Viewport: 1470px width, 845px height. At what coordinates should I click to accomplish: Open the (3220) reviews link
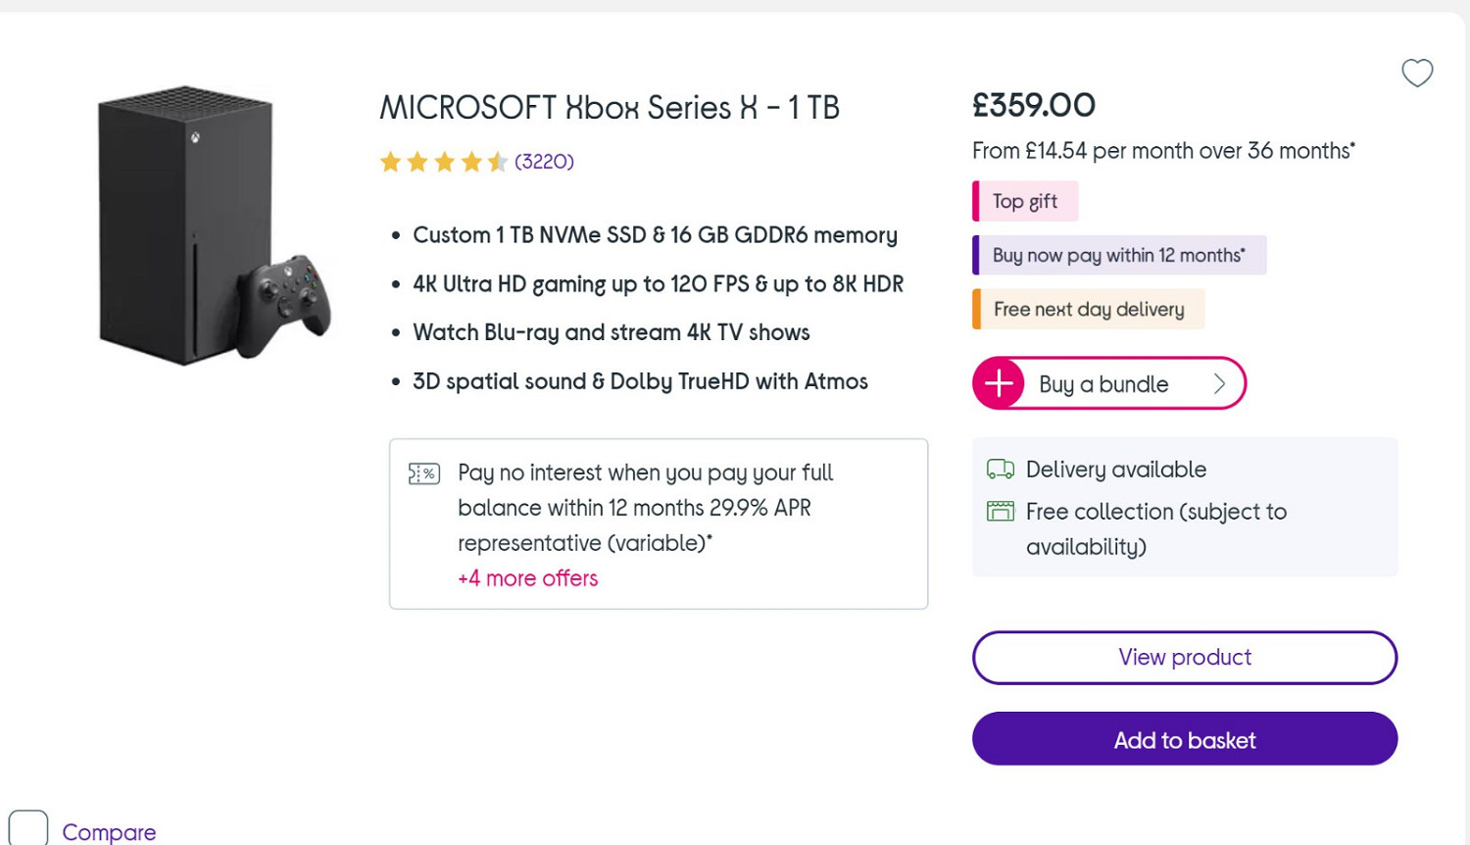pos(542,161)
